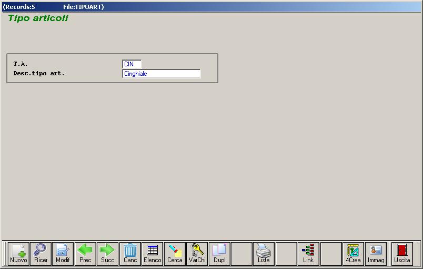Open the Immag image card button

point(376,254)
